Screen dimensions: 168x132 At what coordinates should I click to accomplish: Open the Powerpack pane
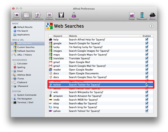point(142,16)
